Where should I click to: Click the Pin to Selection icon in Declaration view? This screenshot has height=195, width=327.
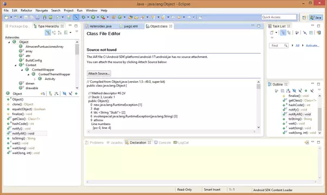(306, 142)
